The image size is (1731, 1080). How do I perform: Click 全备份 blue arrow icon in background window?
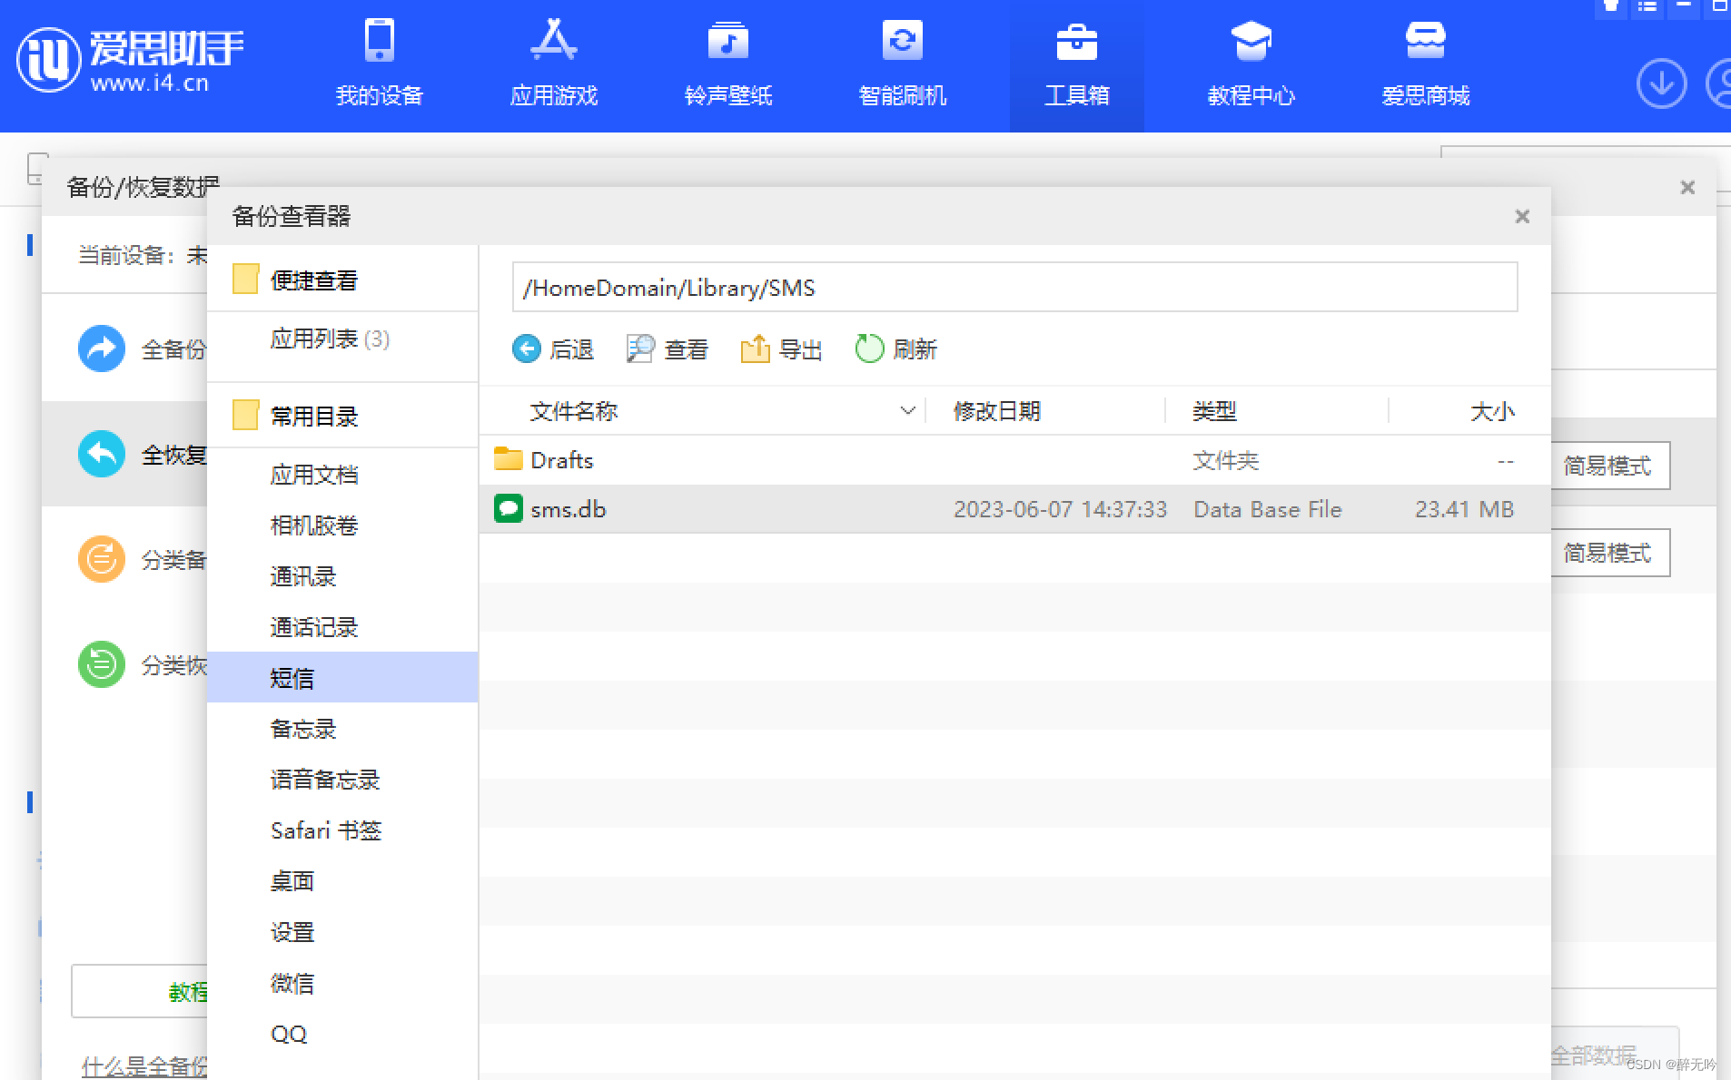[101, 349]
